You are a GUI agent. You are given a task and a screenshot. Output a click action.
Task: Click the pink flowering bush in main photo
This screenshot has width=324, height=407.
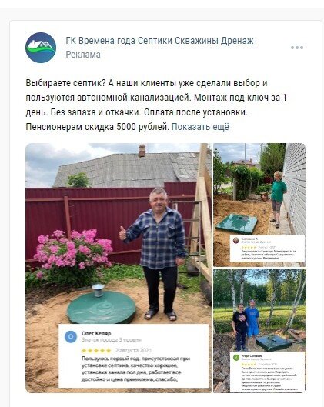(x=73, y=251)
